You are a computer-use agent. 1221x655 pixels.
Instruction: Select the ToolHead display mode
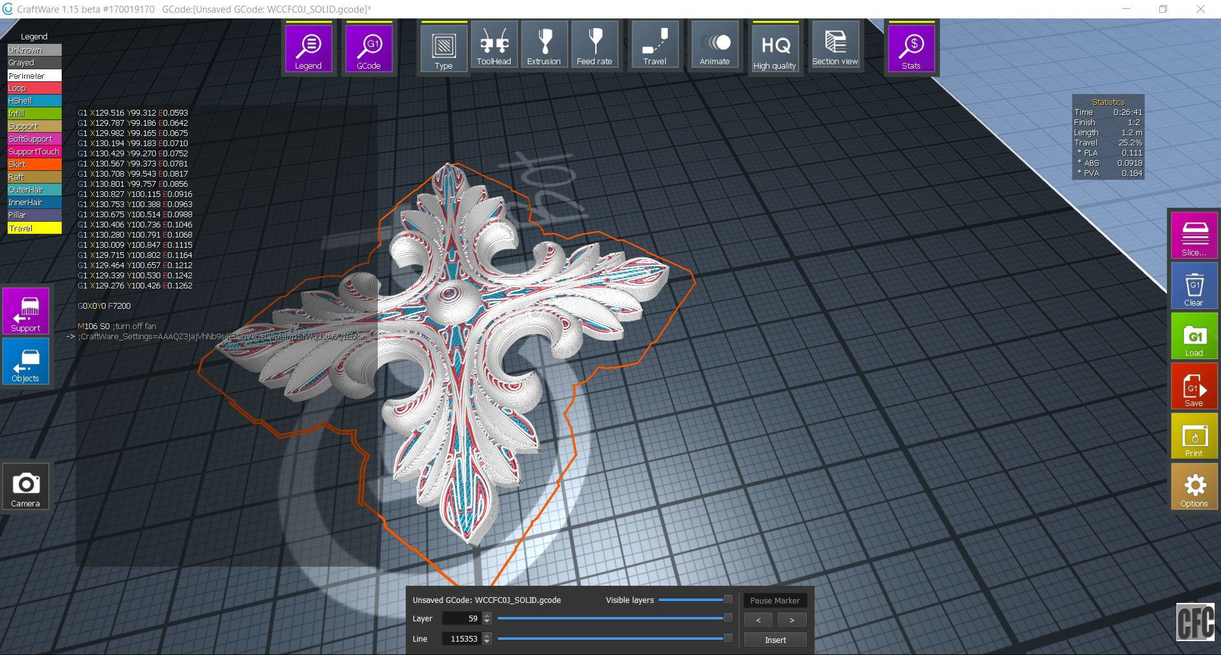pos(493,44)
